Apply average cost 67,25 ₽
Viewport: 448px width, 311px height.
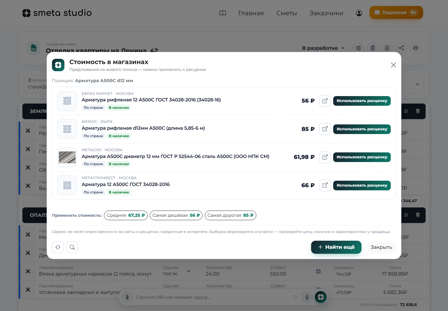click(126, 215)
